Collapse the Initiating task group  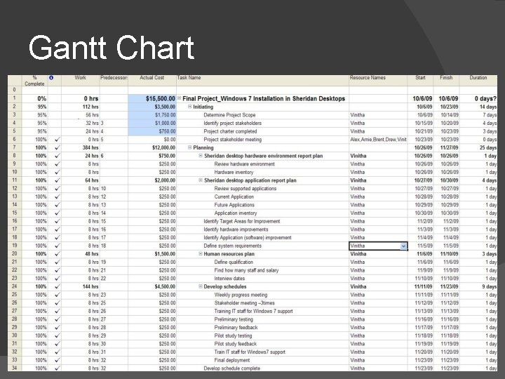190,107
